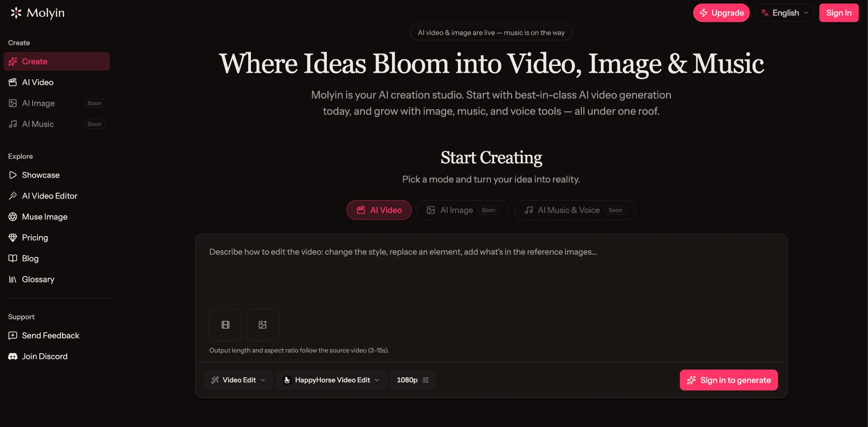The width and height of the screenshot is (868, 427).
Task: Click the lightning bolt icon on Upgrade
Action: [x=703, y=13]
